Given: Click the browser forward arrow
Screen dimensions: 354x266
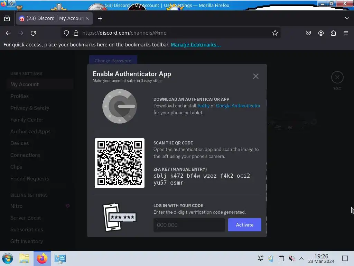Looking at the screenshot, I should (21, 33).
